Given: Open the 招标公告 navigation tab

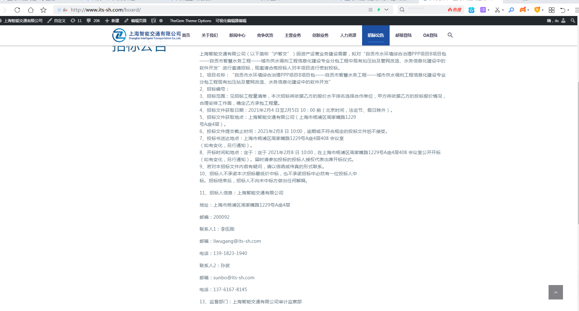Looking at the screenshot, I should click(x=376, y=35).
